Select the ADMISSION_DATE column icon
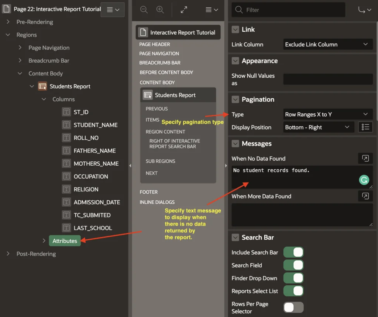This screenshot has width=378, height=317. coord(66,202)
